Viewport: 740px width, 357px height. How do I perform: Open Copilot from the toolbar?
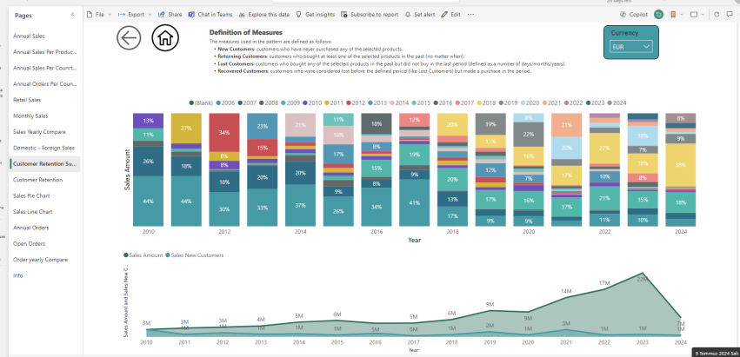tap(634, 15)
